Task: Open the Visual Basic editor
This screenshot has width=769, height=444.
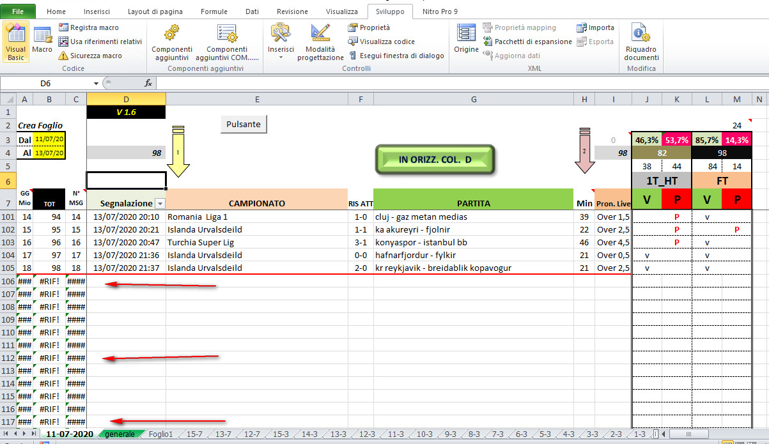Action: [15, 43]
